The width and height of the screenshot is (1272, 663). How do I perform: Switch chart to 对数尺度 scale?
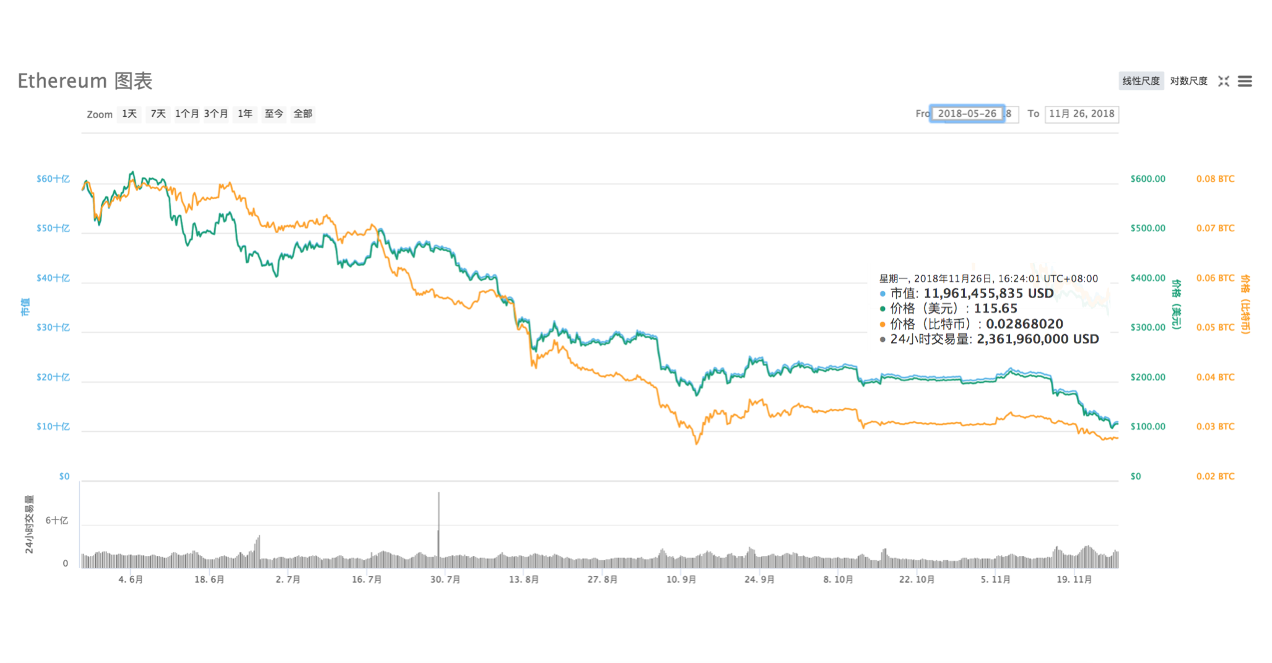tap(1189, 81)
